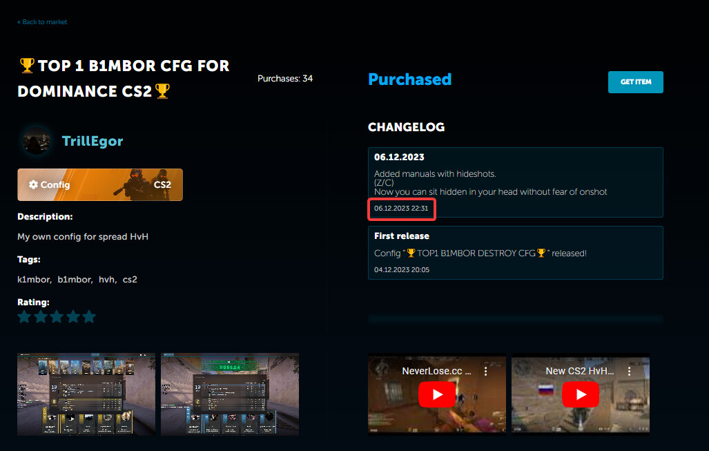Click the CS2 label on the badge
The width and height of the screenshot is (709, 451).
162,185
